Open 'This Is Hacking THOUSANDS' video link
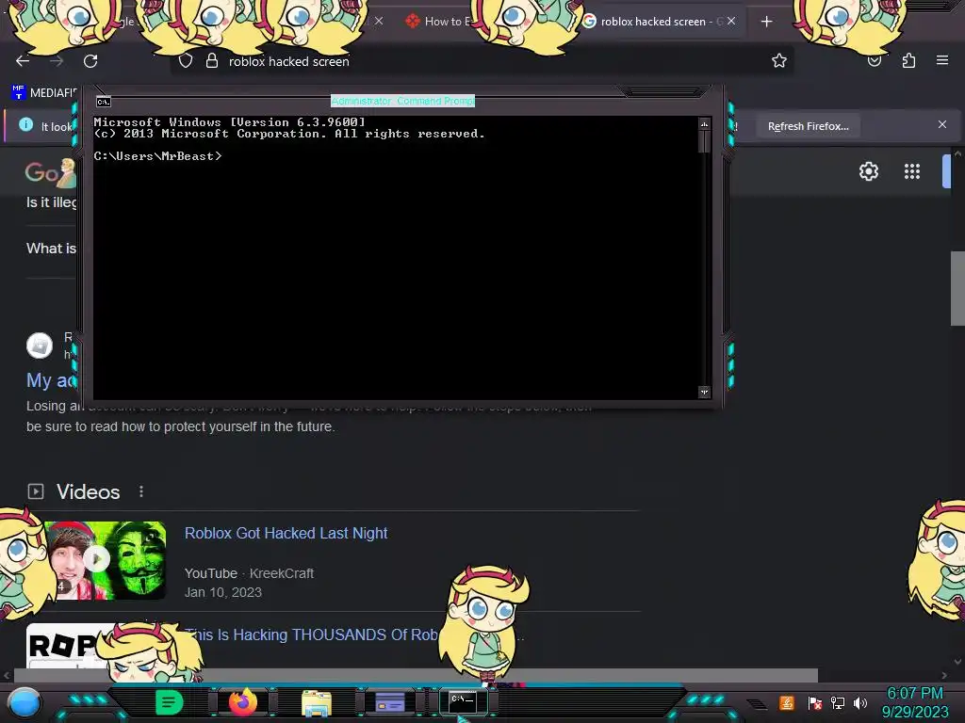Screen dimensions: 965x723 point(311,635)
